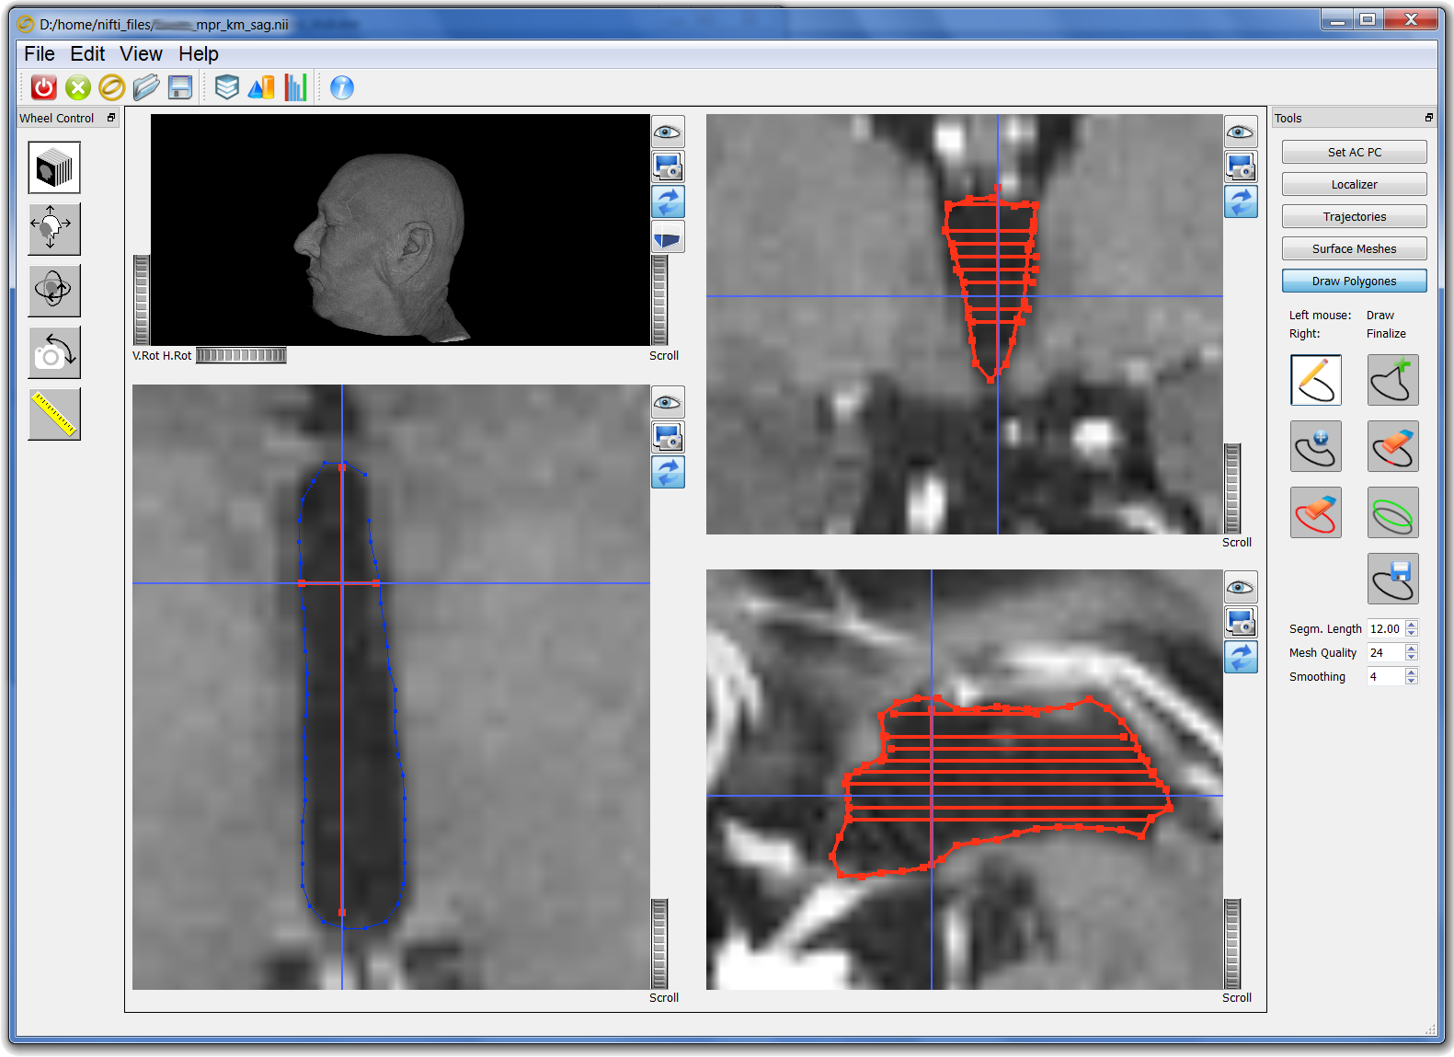The image size is (1454, 1057).
Task: Click the layers stack toolbar icon
Action: [226, 87]
